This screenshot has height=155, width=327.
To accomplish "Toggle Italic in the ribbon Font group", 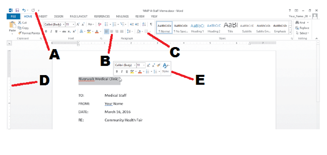I will [51, 32].
